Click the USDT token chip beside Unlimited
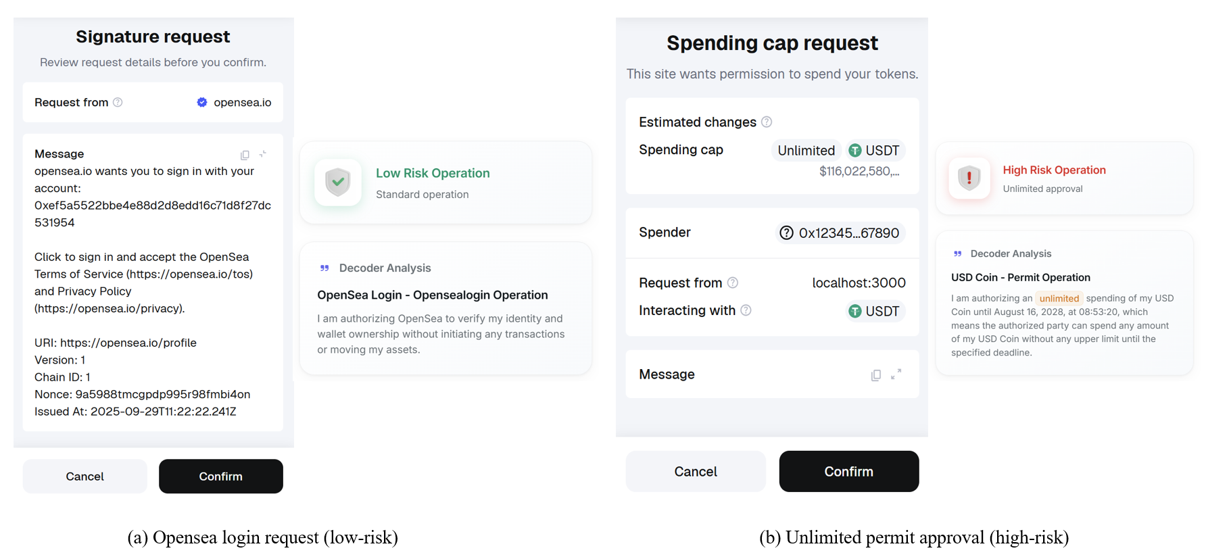Viewport: 1206px width, 559px height. [874, 150]
